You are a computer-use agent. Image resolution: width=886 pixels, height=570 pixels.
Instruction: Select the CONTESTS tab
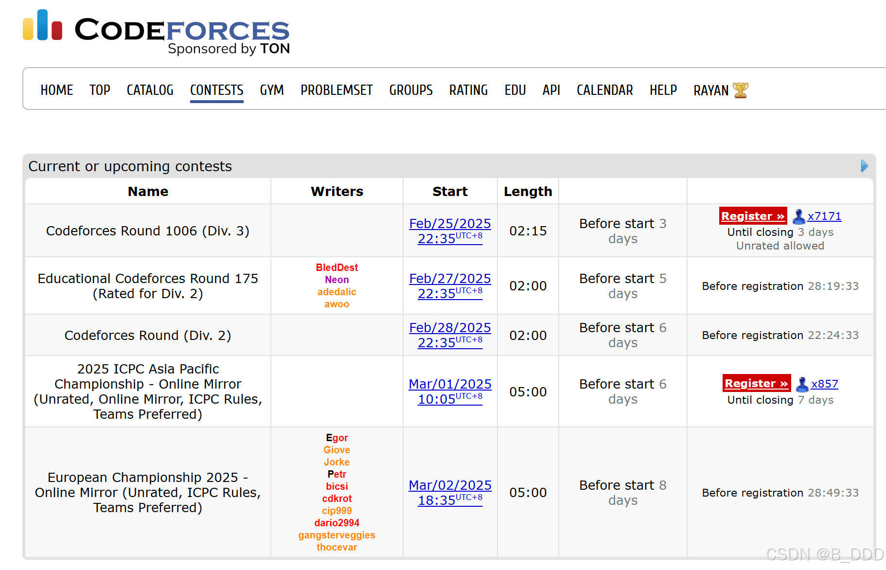(217, 90)
